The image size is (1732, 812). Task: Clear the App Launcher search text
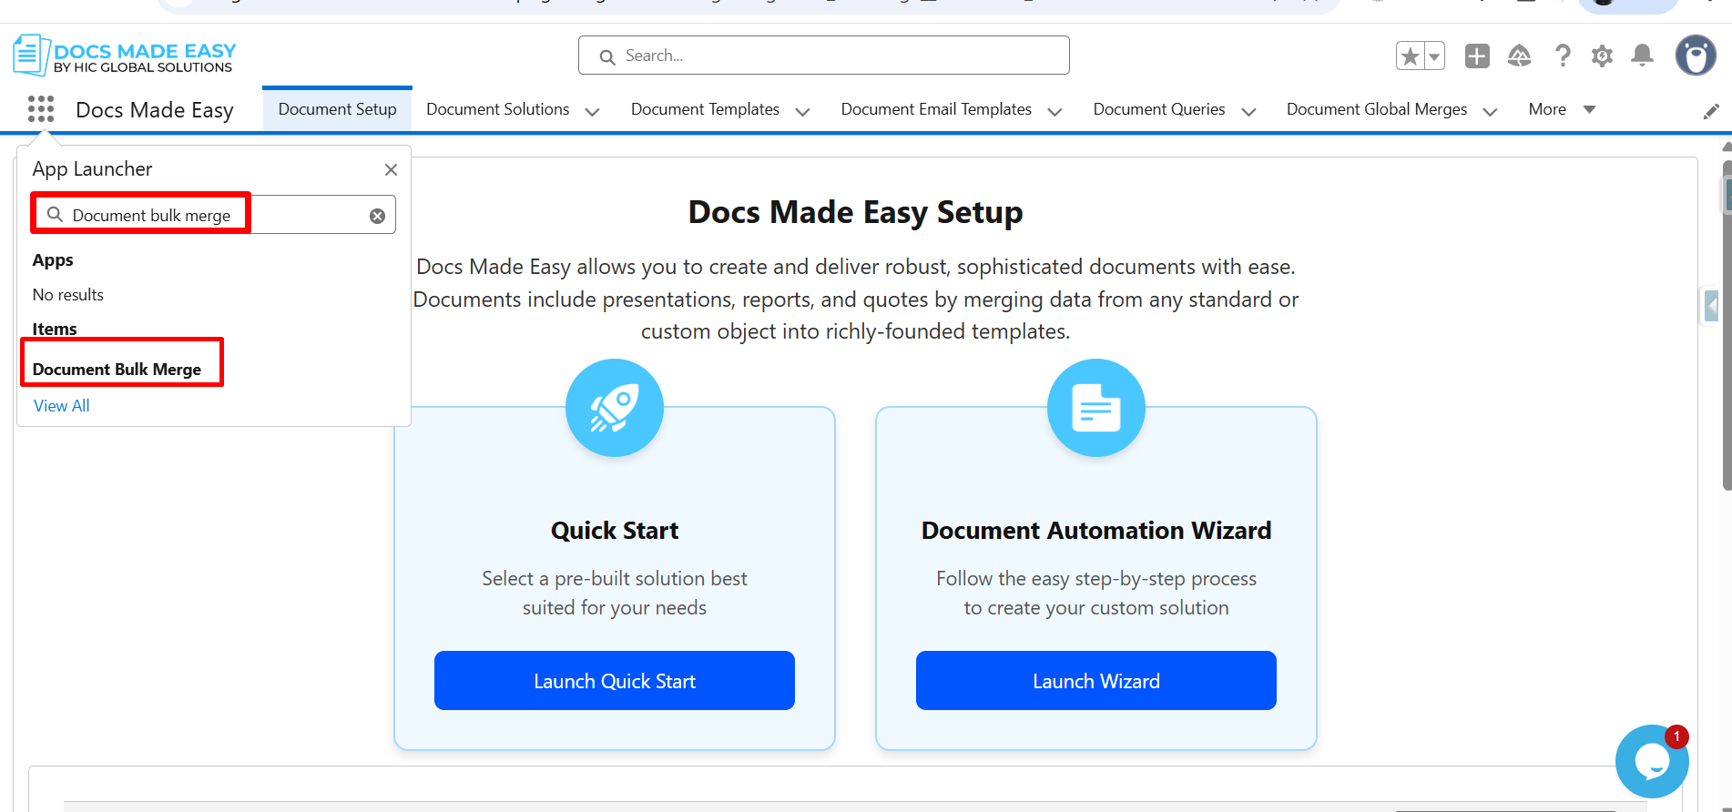[377, 216]
